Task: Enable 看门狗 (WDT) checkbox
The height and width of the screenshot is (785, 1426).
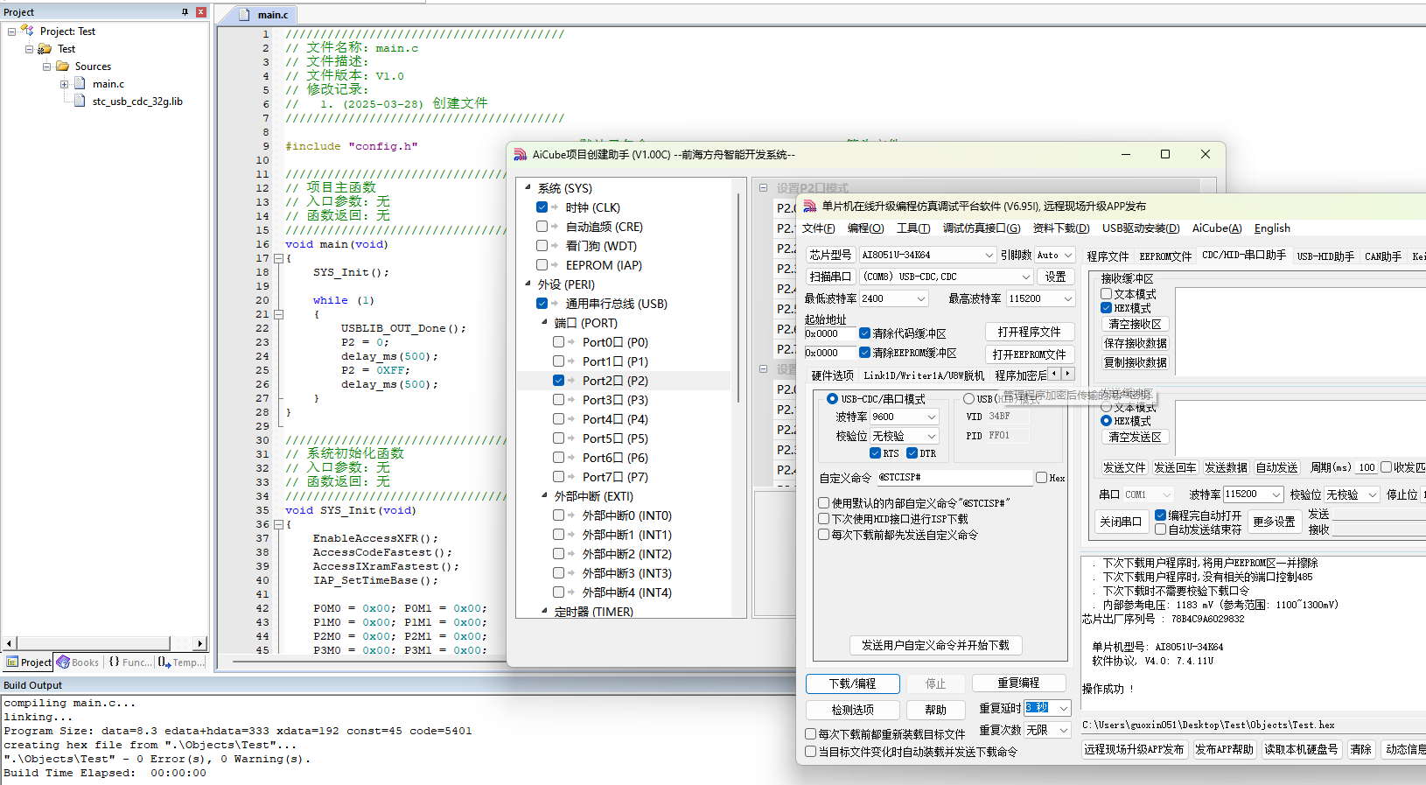Action: (542, 246)
